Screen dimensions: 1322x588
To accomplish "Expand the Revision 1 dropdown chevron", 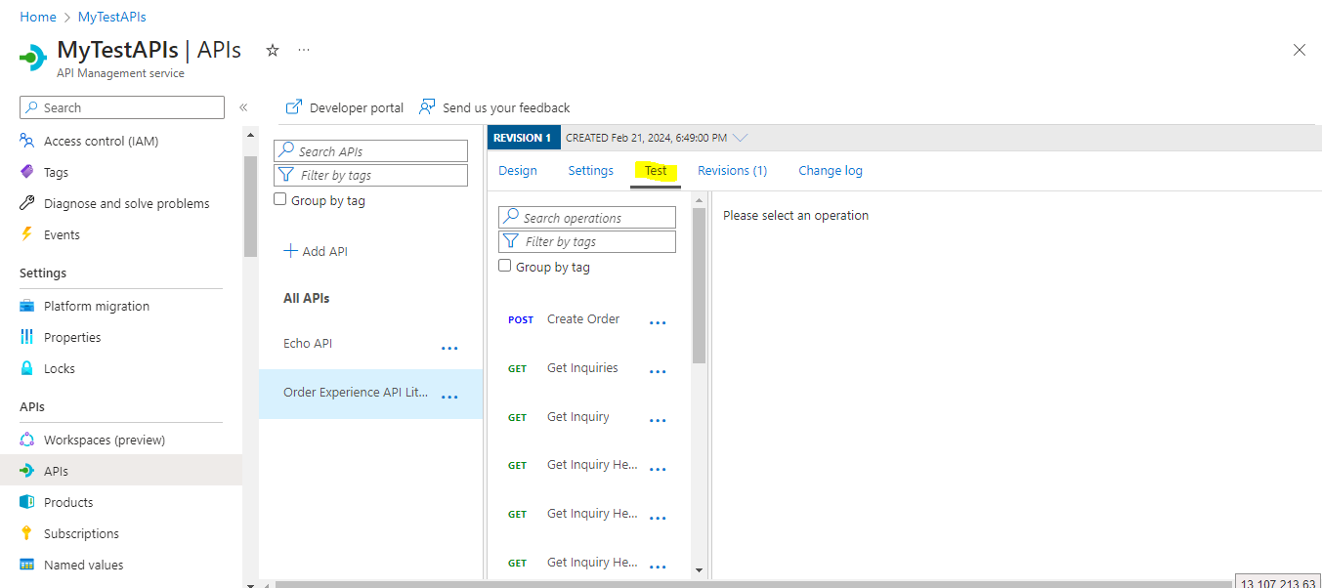I will tap(740, 138).
